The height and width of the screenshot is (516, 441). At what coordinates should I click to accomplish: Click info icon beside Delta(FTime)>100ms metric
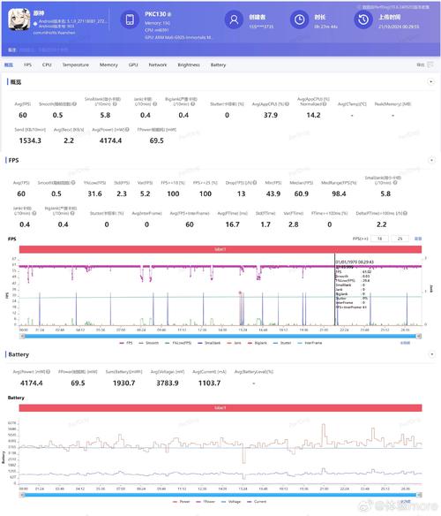pyautogui.click(x=405, y=213)
